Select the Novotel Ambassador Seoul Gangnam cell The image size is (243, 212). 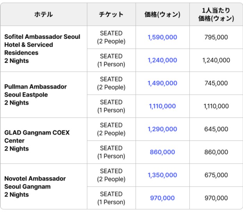35,182
